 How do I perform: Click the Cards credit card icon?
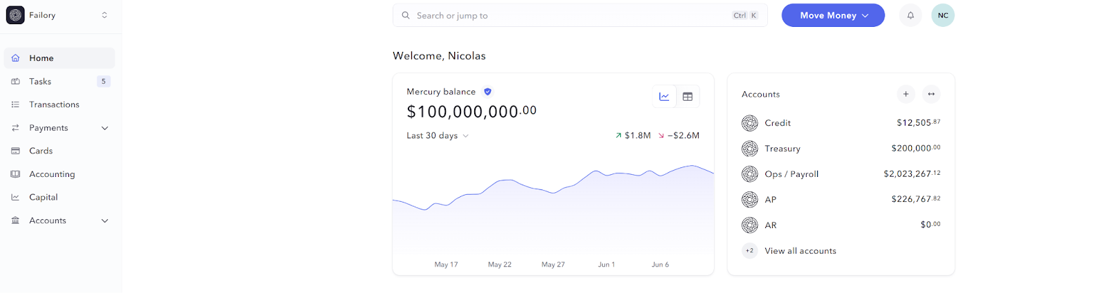click(x=15, y=151)
